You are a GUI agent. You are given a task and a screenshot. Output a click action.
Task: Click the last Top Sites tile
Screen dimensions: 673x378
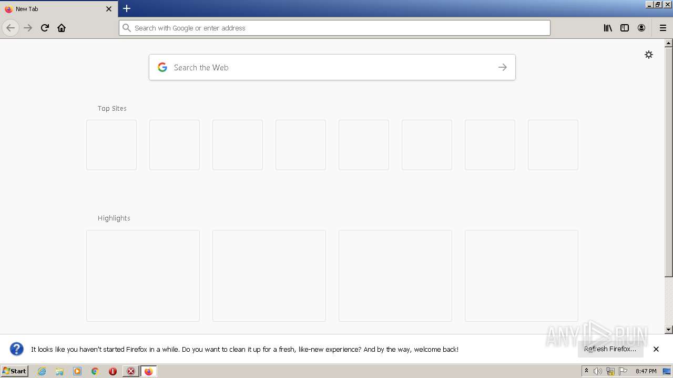pyautogui.click(x=553, y=145)
